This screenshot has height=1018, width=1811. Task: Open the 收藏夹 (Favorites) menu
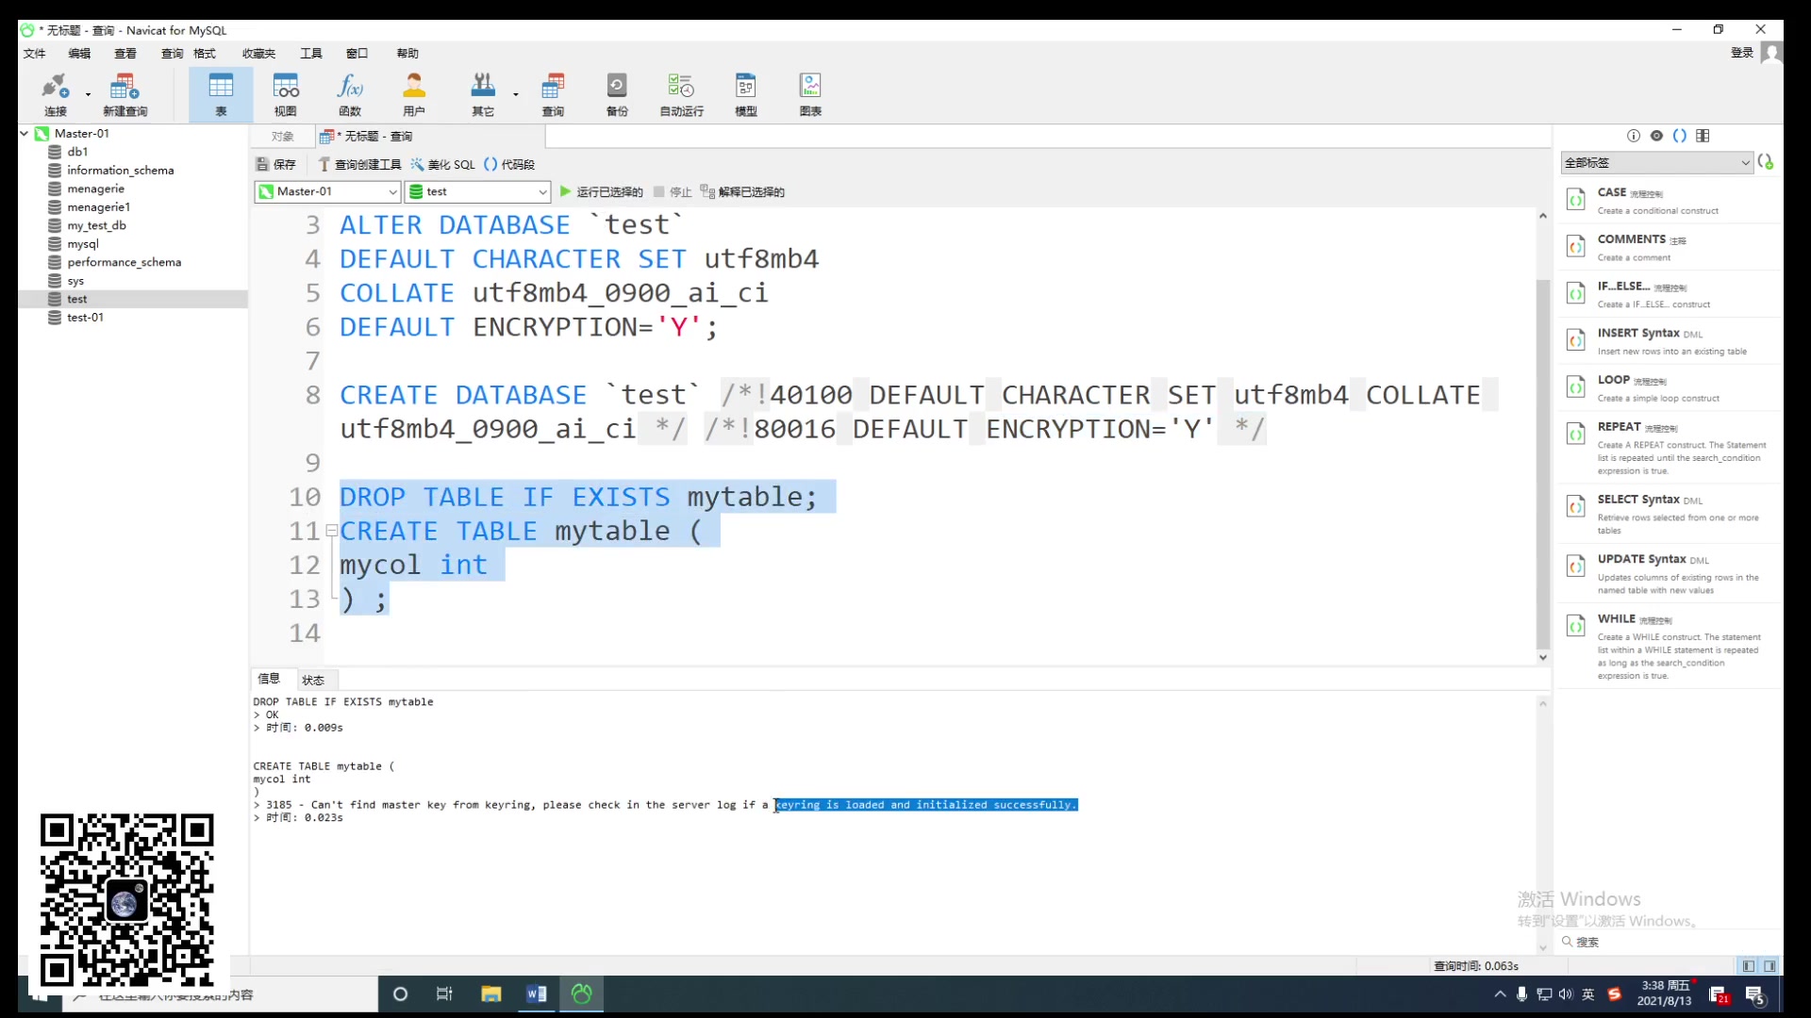pos(258,54)
